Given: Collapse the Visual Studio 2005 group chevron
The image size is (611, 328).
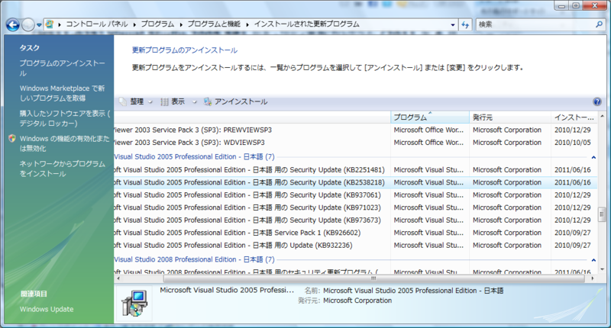Looking at the screenshot, I should click(593, 157).
